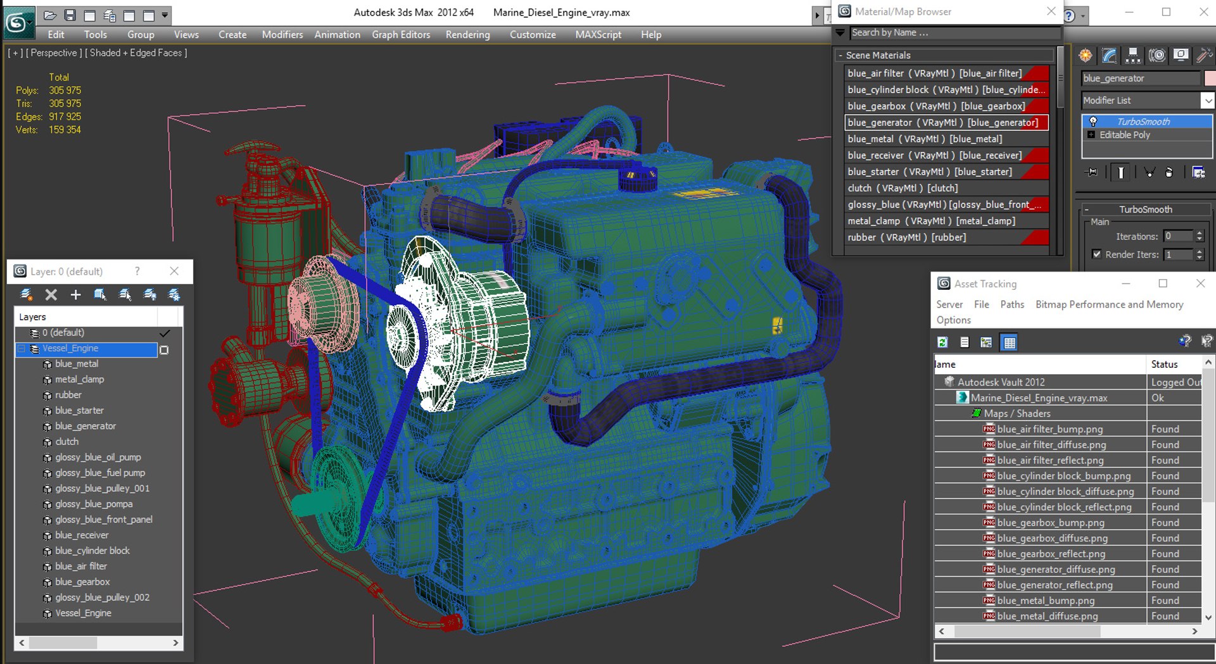Viewport: 1216px width, 664px height.
Task: Click the Render Iters spinner arrows
Action: pos(1200,254)
